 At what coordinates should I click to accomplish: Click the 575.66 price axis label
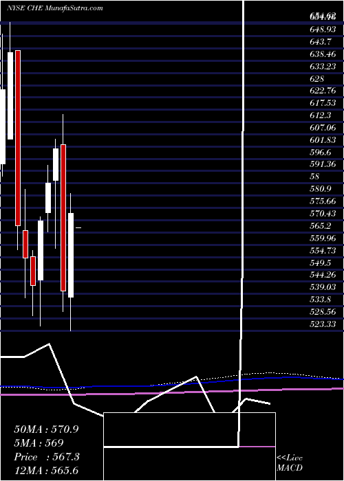point(323,201)
